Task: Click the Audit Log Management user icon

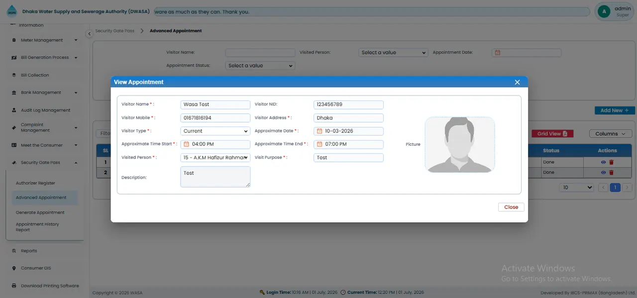Action: point(14,110)
